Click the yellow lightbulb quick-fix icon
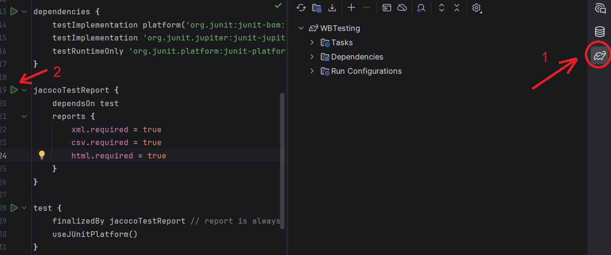611x255 pixels. pyautogui.click(x=42, y=155)
